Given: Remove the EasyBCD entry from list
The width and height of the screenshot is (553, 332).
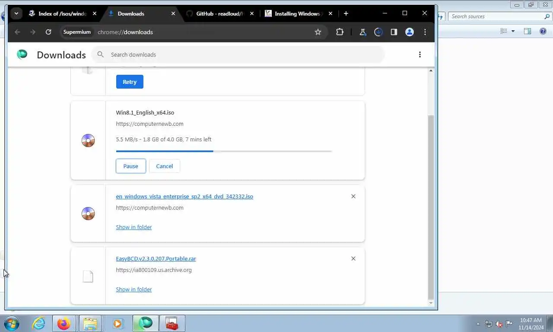Looking at the screenshot, I should point(353,259).
